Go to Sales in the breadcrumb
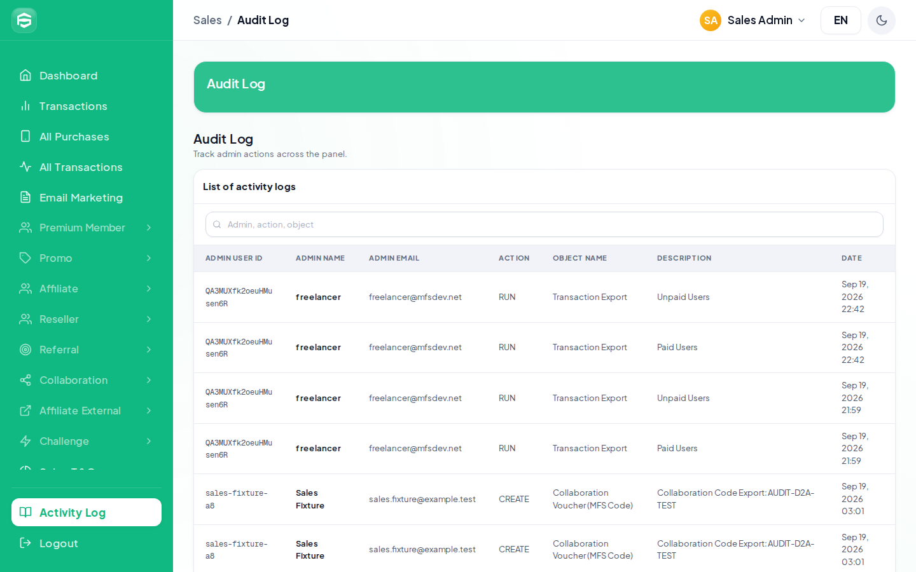Screen dimensions: 916x572 [x=207, y=20]
